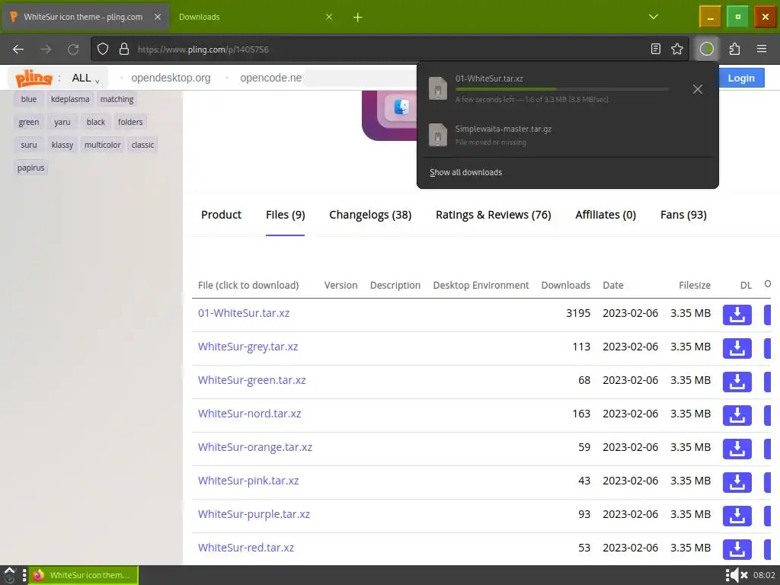Screen dimensions: 780x585
Task: Click the WhiteSur-red.tar.xz link
Action: 246,547
